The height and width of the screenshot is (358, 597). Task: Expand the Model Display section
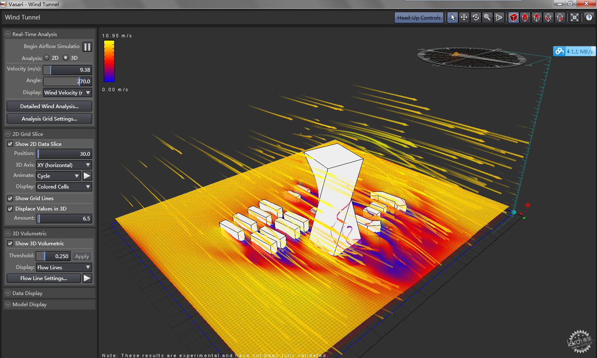coord(8,304)
